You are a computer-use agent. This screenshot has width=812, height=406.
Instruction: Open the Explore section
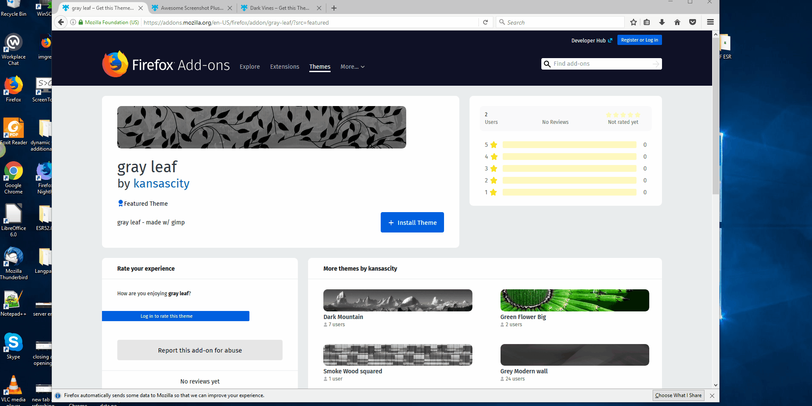250,67
